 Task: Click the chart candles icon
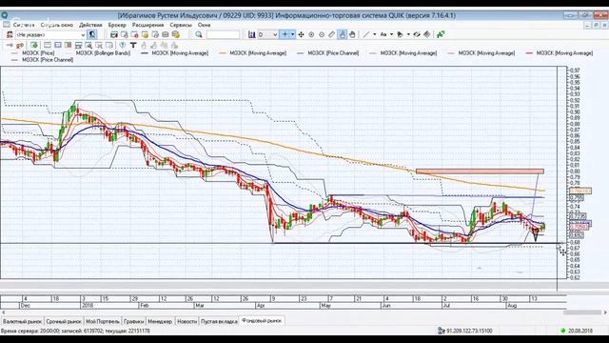(x=251, y=34)
